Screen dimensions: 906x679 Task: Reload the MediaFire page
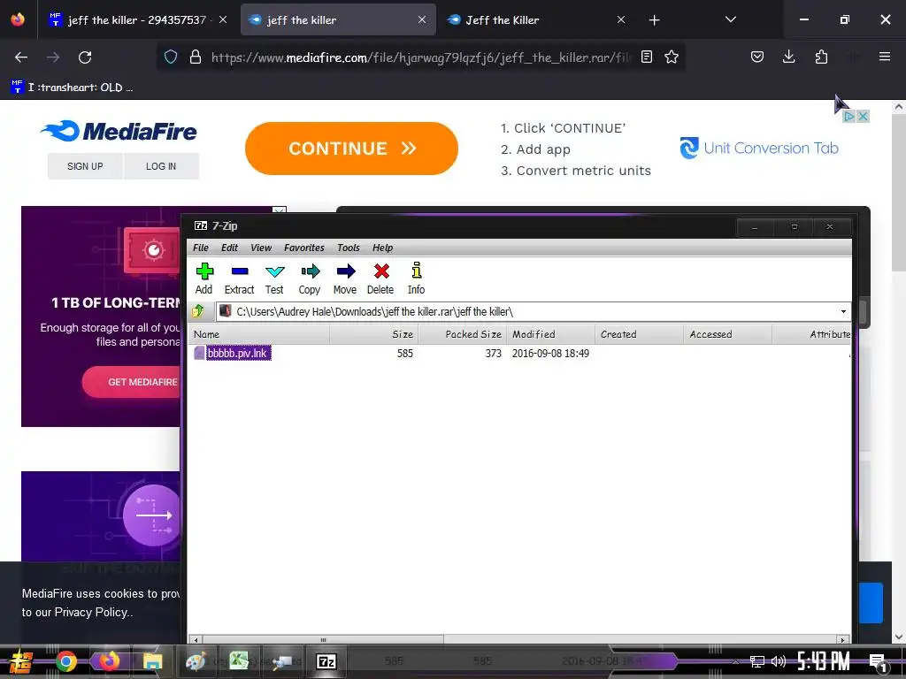[x=85, y=57]
